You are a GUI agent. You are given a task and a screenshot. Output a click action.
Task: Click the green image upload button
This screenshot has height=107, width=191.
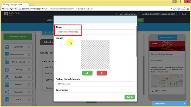[x=87, y=73]
